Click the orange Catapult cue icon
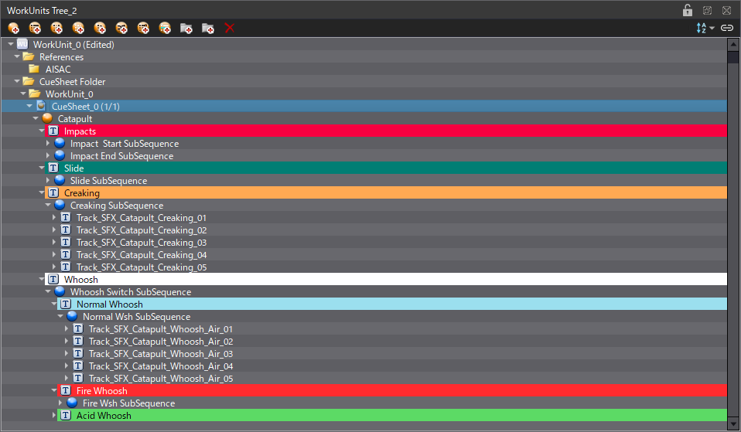This screenshot has height=432, width=741. pos(47,118)
